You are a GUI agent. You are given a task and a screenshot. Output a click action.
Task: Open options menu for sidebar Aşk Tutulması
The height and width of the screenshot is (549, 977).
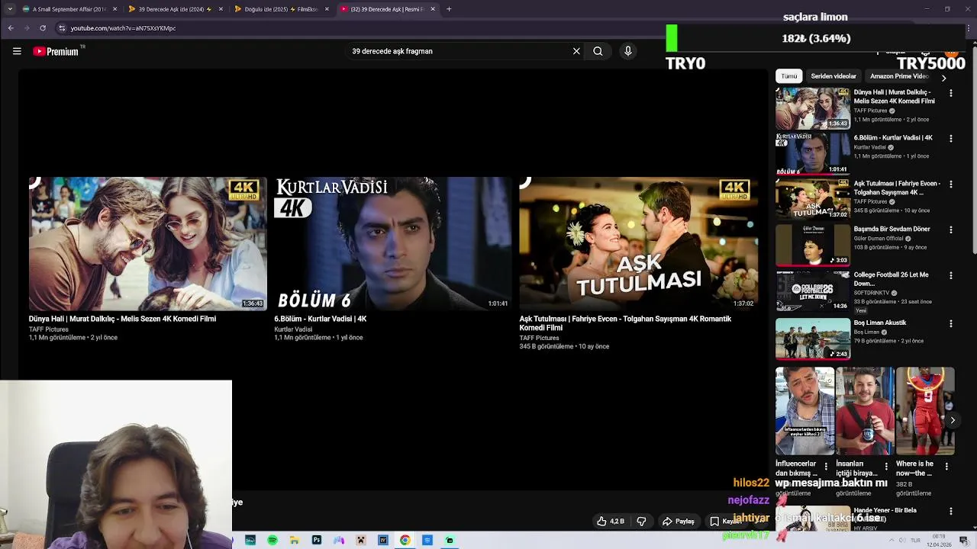click(951, 185)
